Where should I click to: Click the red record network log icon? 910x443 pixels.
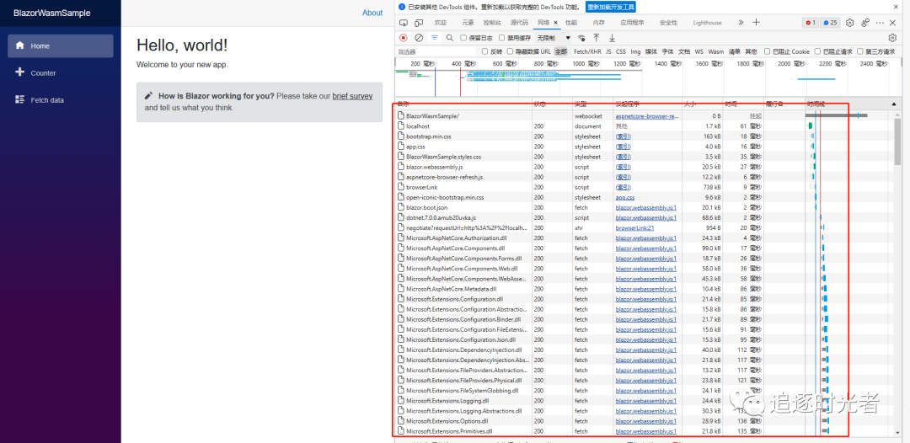pos(403,38)
